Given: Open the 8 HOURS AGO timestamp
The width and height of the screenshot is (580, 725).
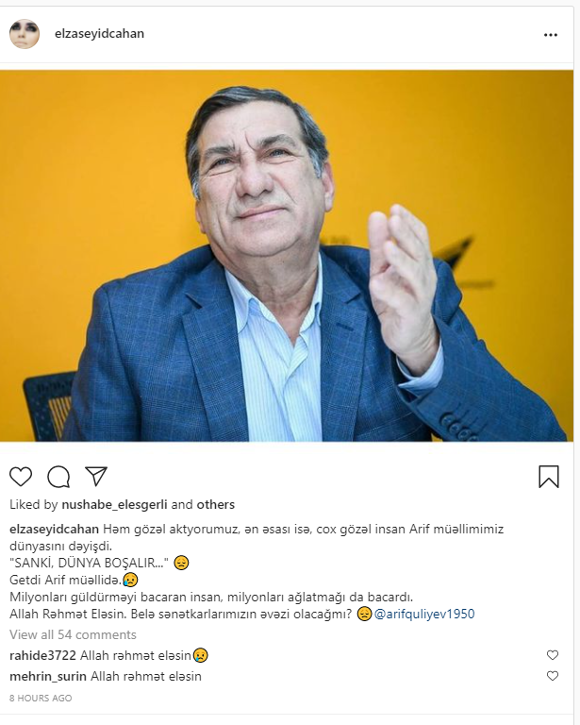Looking at the screenshot, I should pos(41,699).
